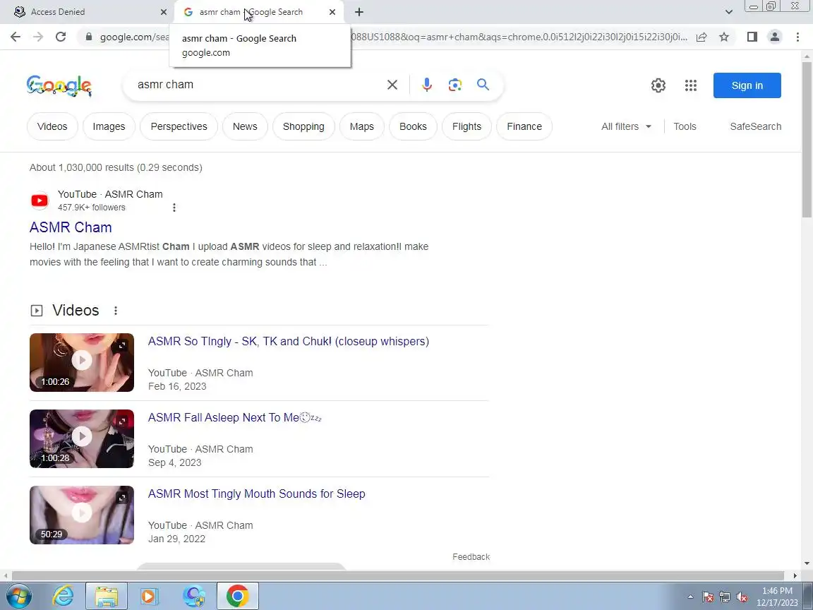Open Action Center flag icon in tray
This screenshot has height=610, width=813.
pos(708,597)
